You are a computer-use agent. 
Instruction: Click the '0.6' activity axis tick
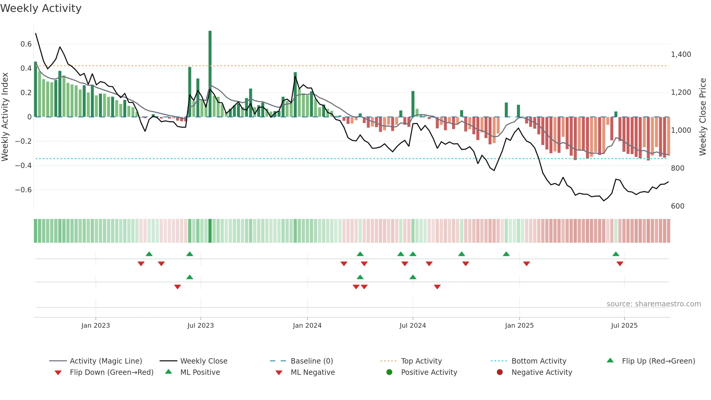(26, 44)
